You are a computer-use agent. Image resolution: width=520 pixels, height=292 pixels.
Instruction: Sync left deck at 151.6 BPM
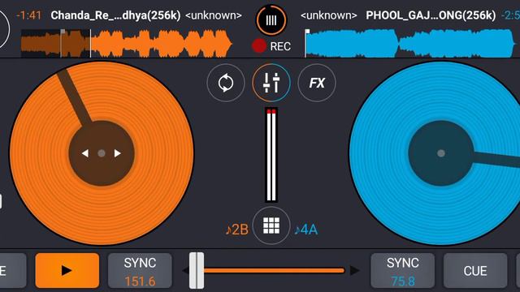tap(140, 270)
